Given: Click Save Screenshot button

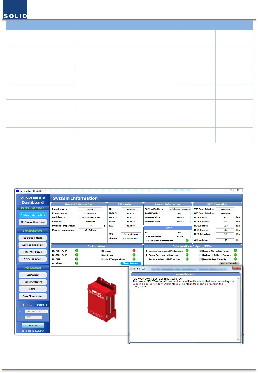Looking at the screenshot, I should click(33, 296).
